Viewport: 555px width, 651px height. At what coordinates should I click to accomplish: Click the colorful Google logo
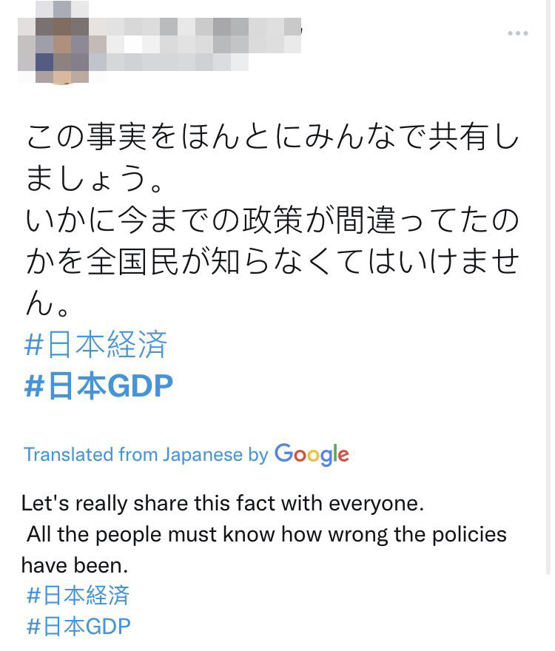tap(312, 454)
